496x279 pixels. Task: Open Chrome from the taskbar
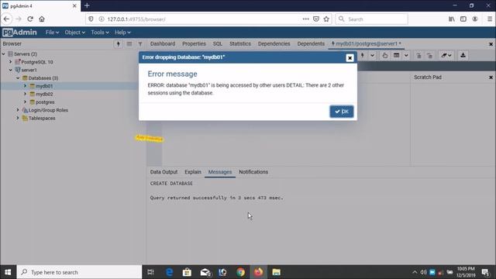pos(240,272)
